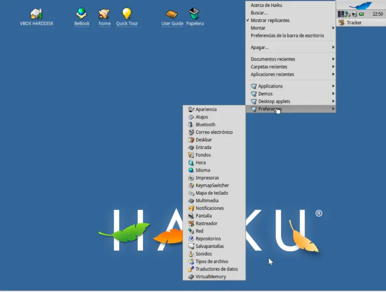The image size is (386, 292).
Task: Expand the Applications submenu
Action: [291, 86]
